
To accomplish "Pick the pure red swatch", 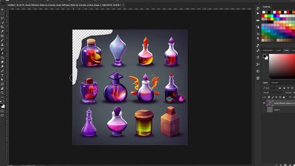I will point(263,16).
